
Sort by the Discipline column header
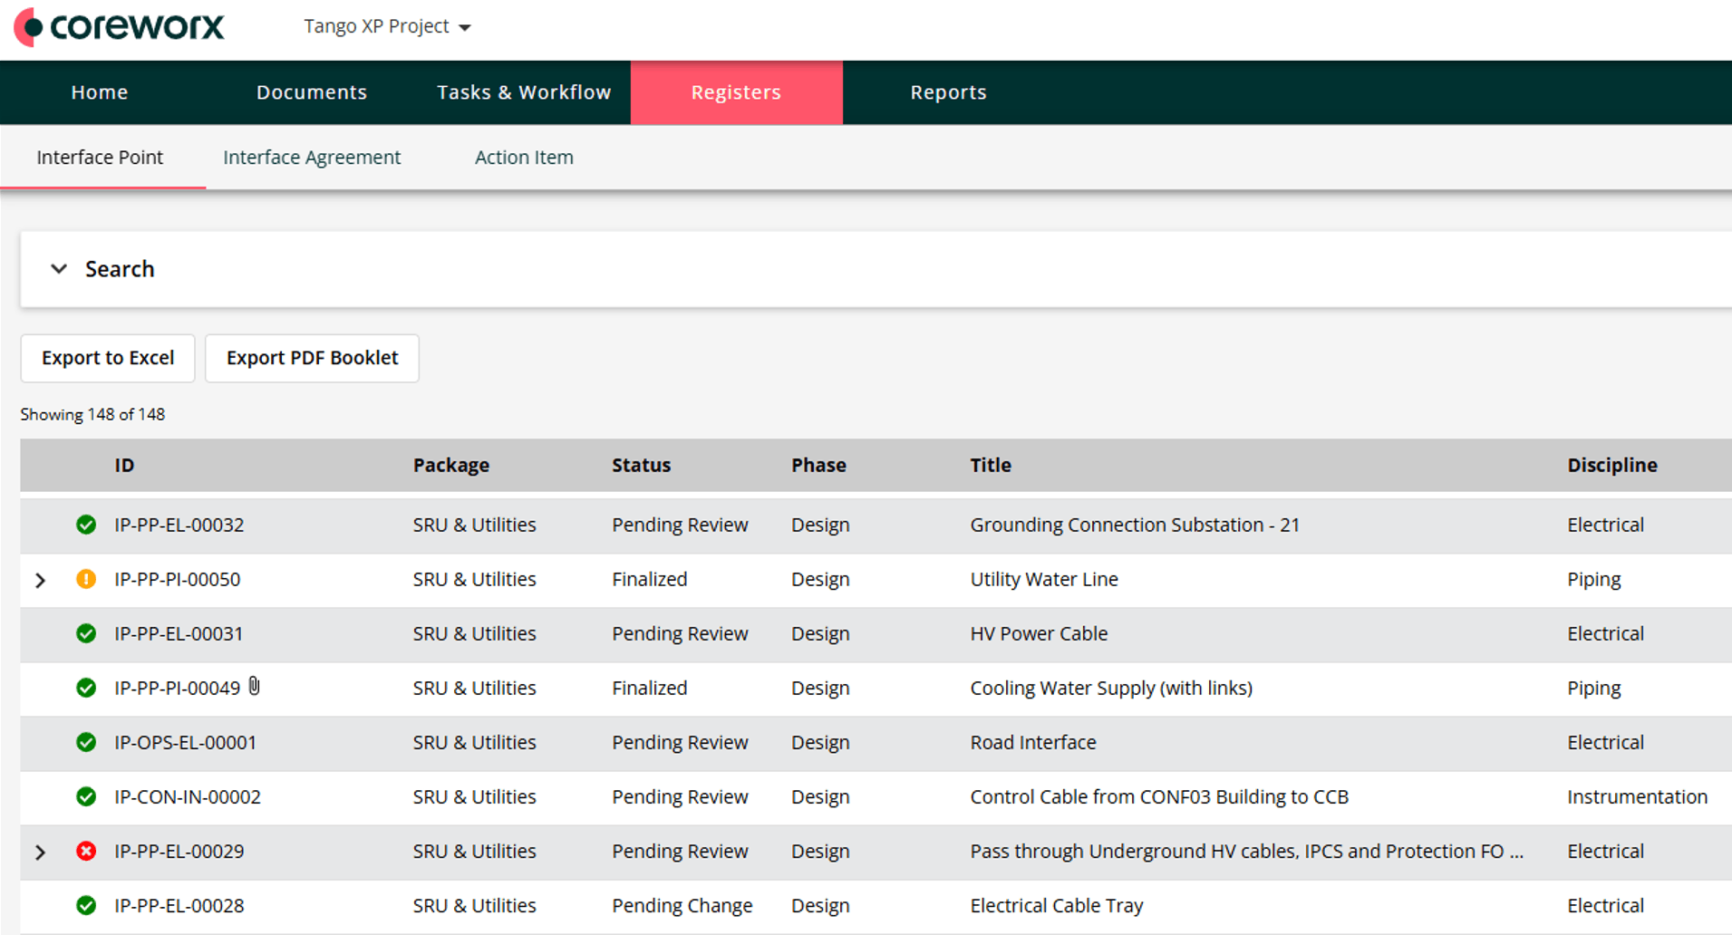[1612, 465]
